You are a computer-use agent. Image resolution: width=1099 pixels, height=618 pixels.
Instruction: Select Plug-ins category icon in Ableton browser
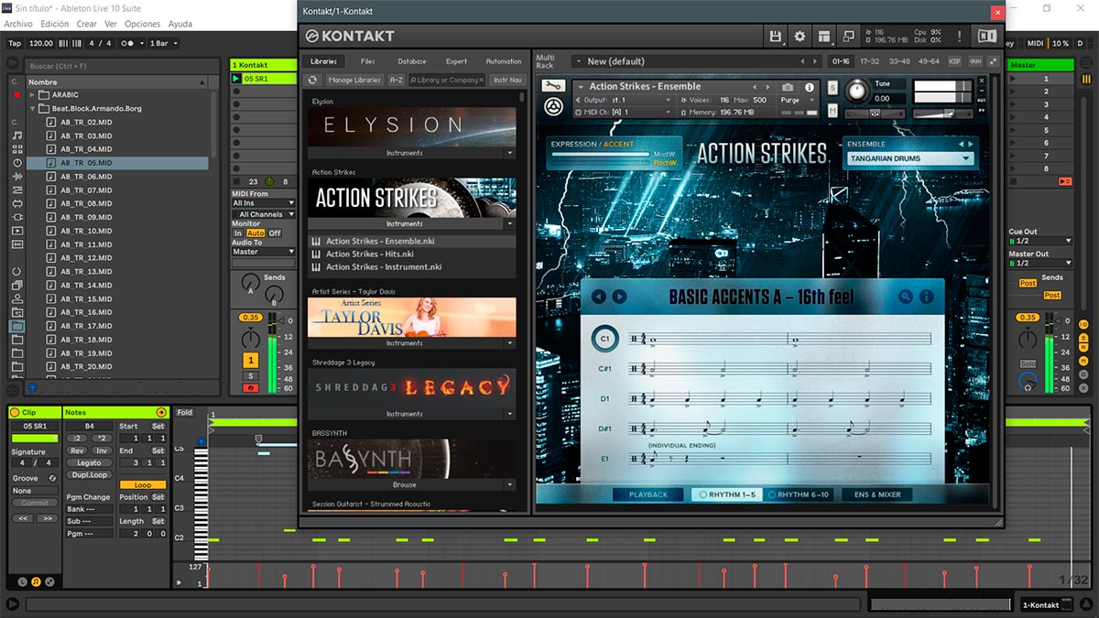tap(16, 217)
